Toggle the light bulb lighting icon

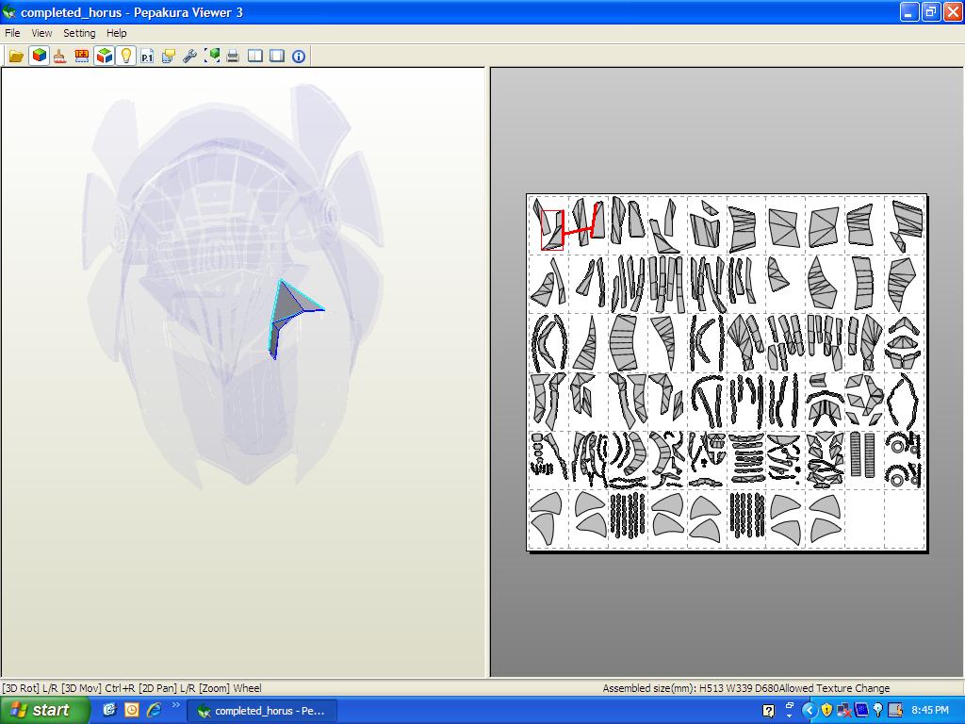point(125,56)
